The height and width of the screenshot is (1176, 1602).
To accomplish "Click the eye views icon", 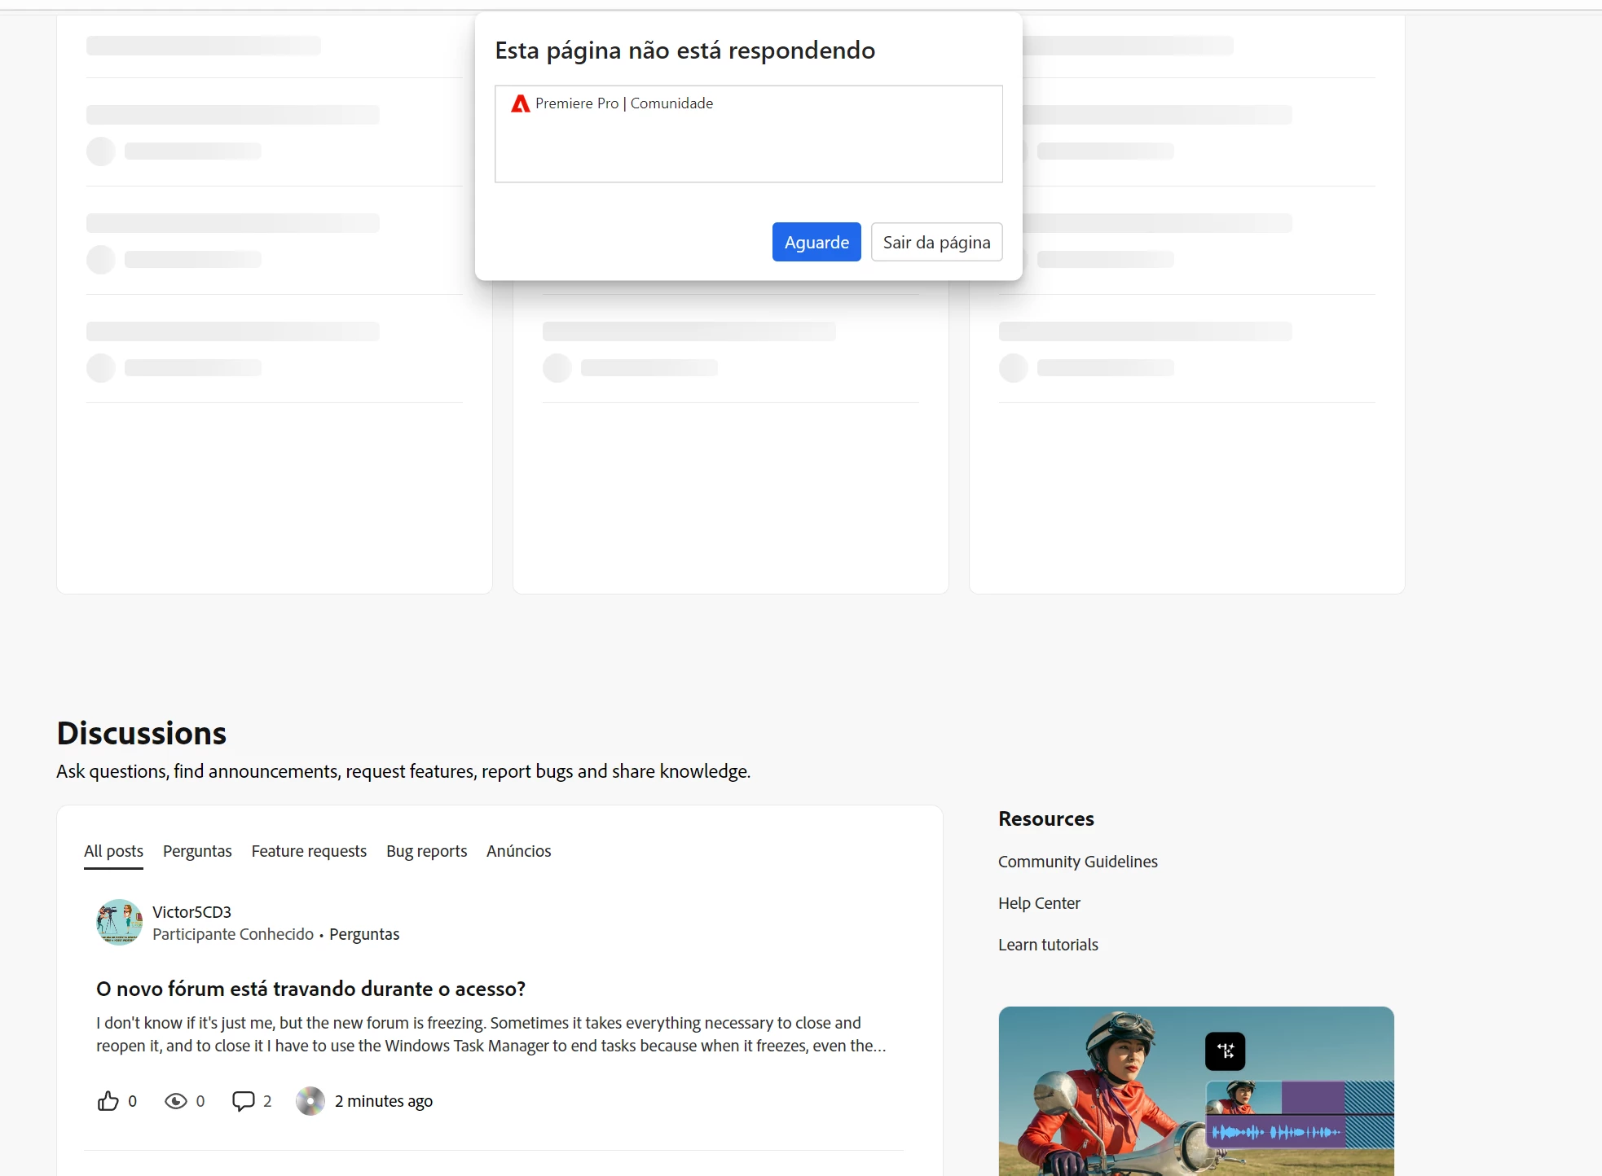I will [175, 1101].
